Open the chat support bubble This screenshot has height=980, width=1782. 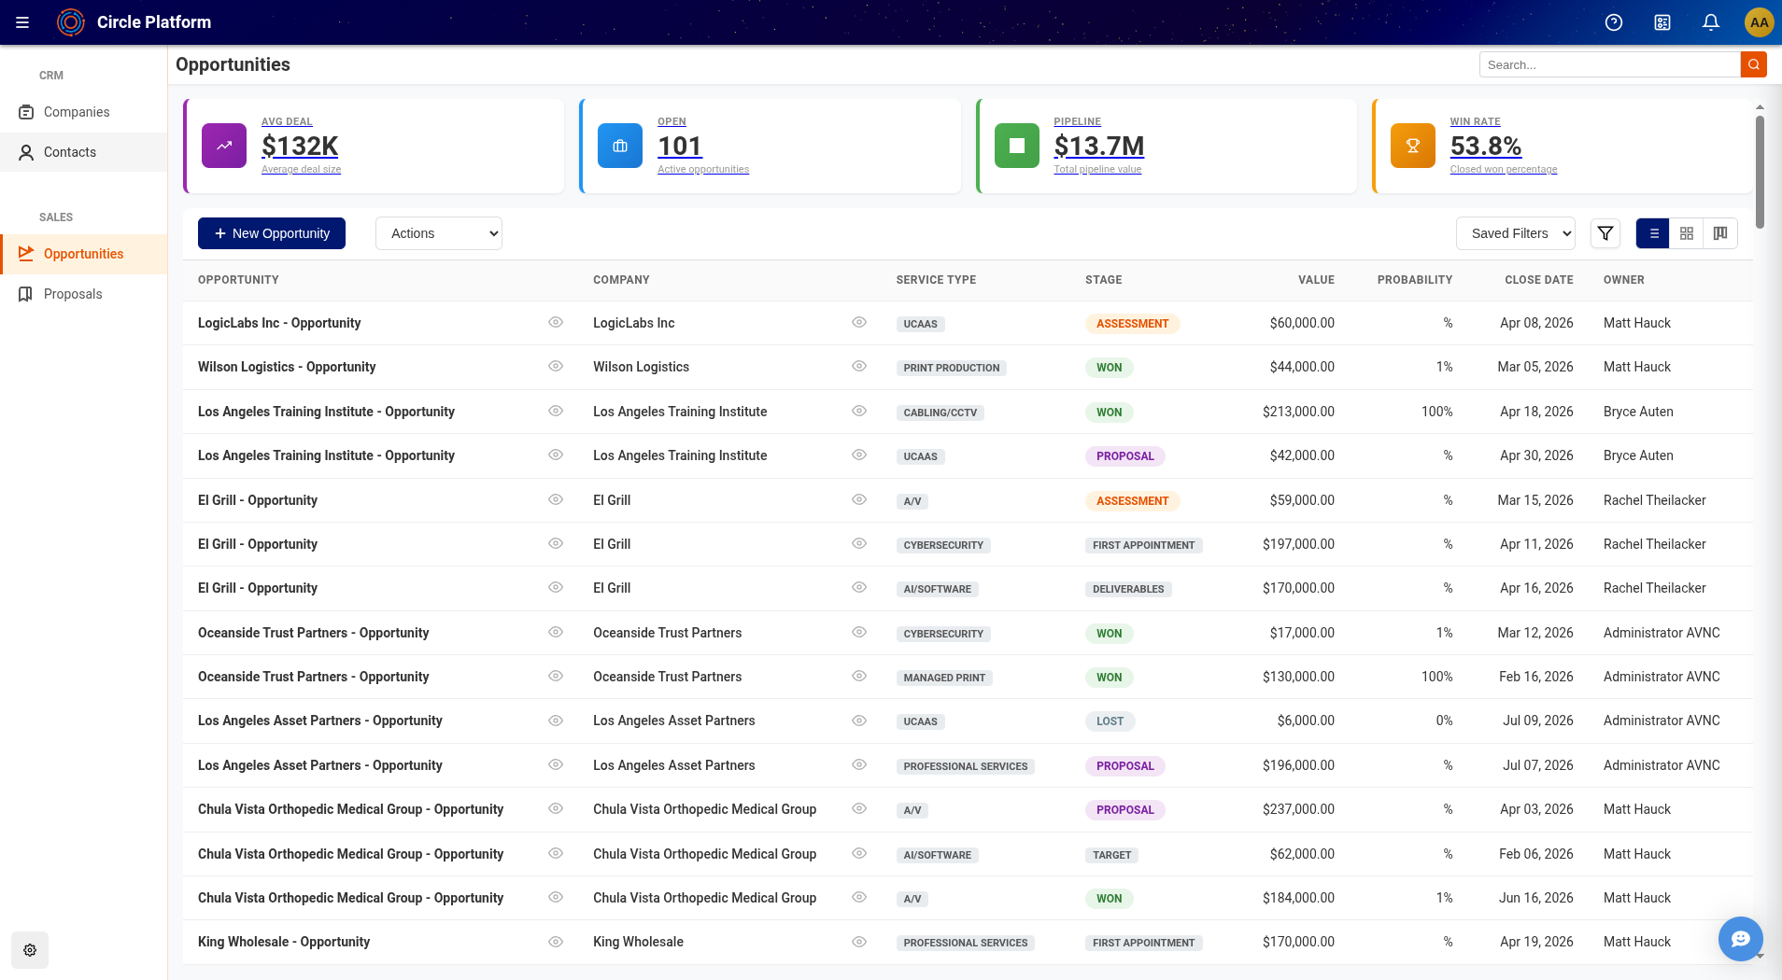(1741, 939)
